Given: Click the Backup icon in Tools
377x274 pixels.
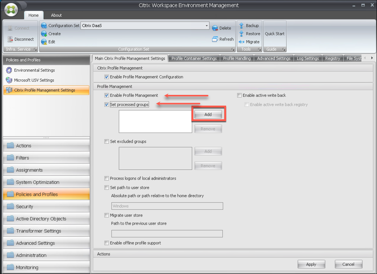Looking at the screenshot, I should [x=242, y=25].
